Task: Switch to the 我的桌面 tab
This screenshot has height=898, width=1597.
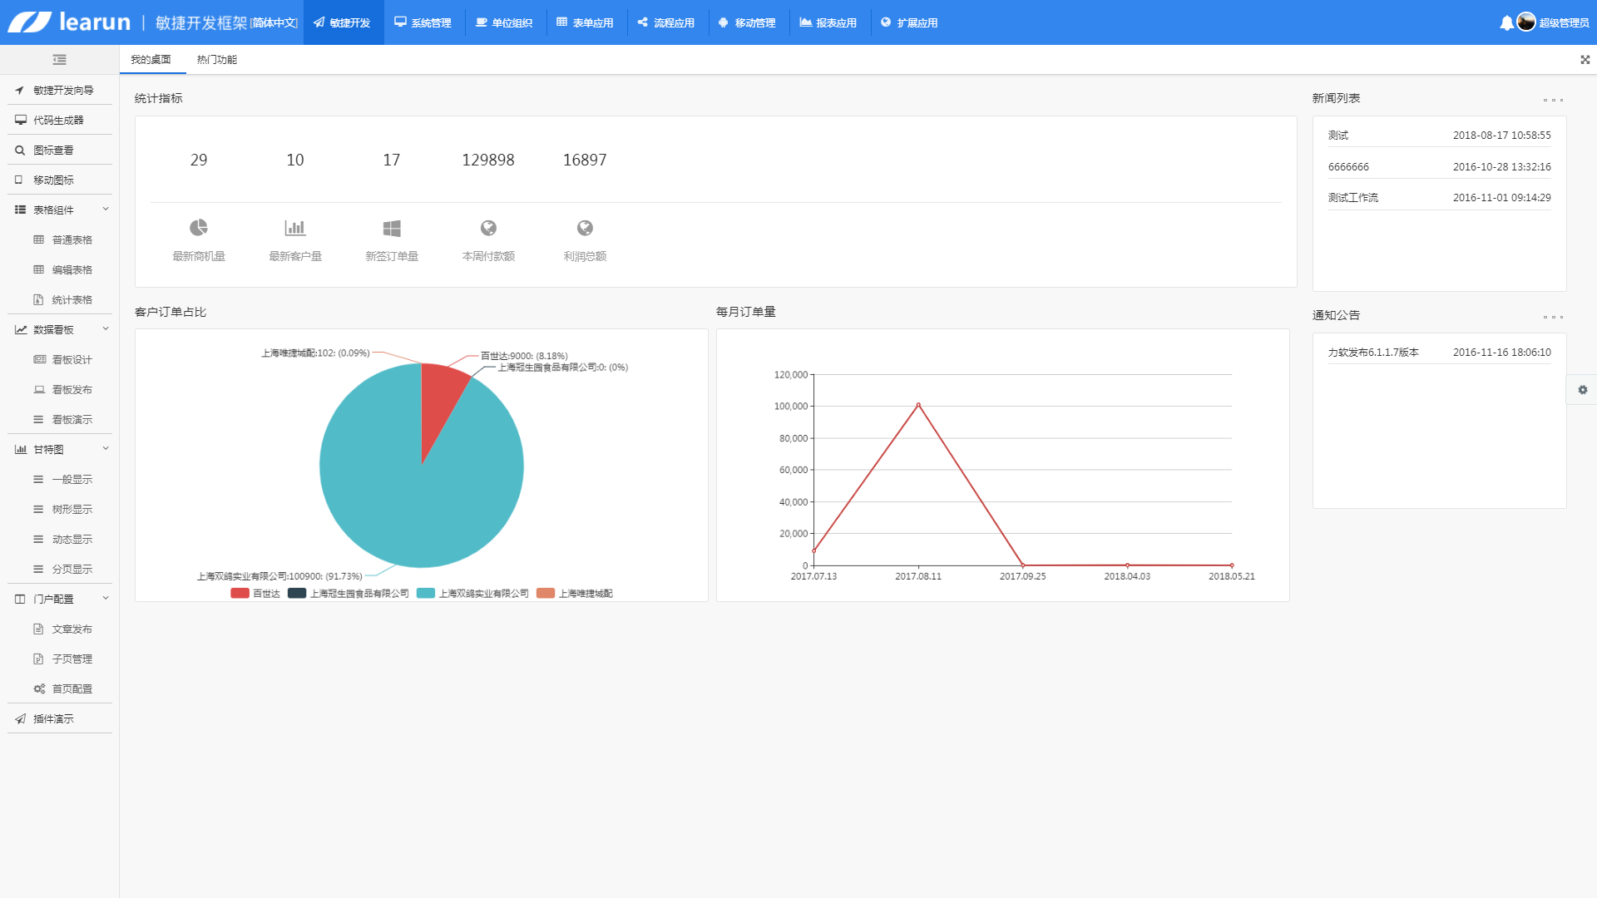Action: 151,59
